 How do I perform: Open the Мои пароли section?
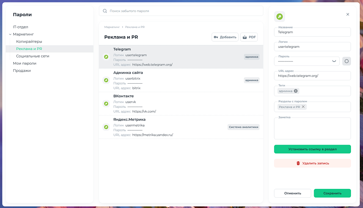[x=24, y=63]
